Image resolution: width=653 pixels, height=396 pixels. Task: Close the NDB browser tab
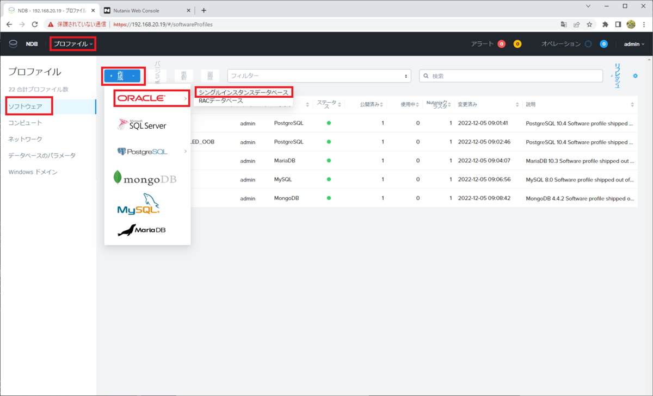tap(93, 10)
